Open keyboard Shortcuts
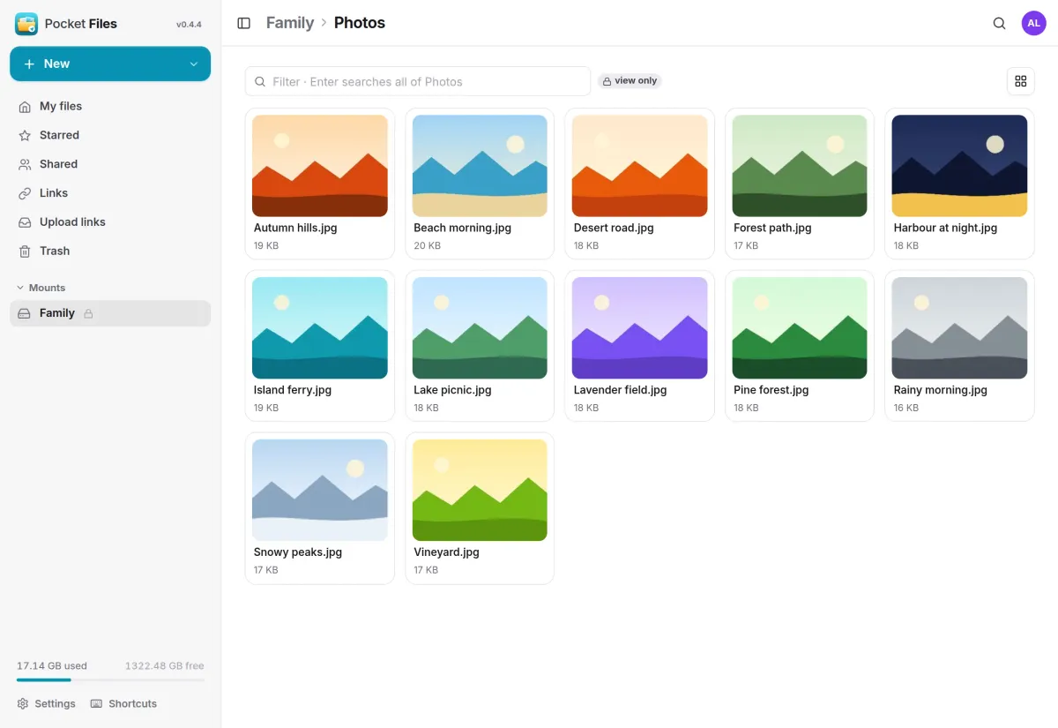Image resolution: width=1058 pixels, height=728 pixels. (x=123, y=704)
